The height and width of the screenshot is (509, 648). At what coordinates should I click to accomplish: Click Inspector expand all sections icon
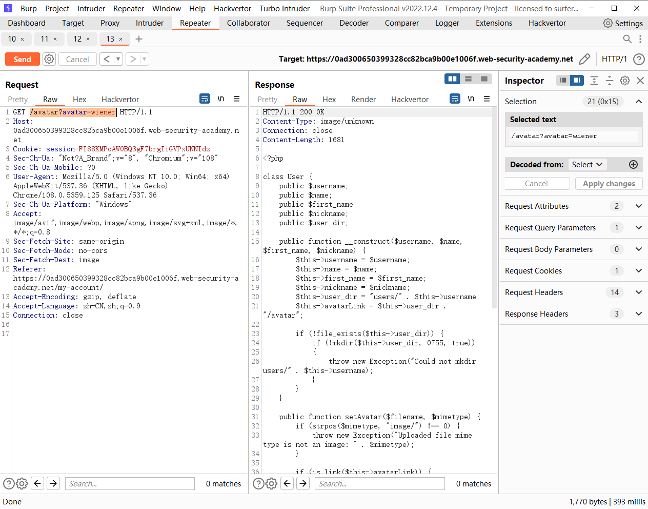point(594,81)
